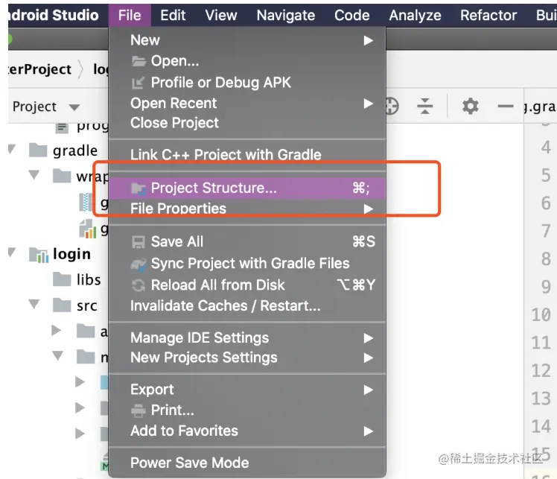The image size is (557, 479).
Task: Select Profile or Debug APK
Action: pyautogui.click(x=247, y=83)
